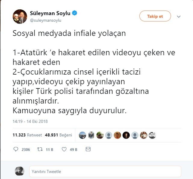The height and width of the screenshot is (179, 193).
Task: Open the tweet options chevron menu
Action: click(x=179, y=16)
